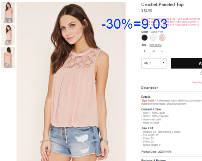The height and width of the screenshot is (161, 202).
Task: Click the SUNNY10 promo code line
Action: (x=170, y=25)
